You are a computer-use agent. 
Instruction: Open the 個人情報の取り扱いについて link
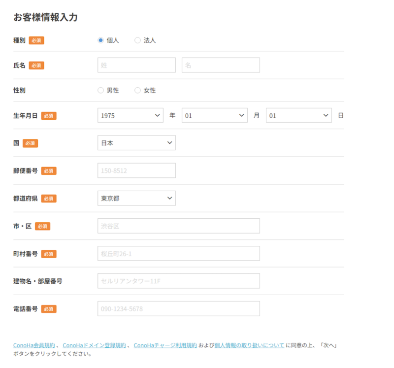pyautogui.click(x=249, y=345)
